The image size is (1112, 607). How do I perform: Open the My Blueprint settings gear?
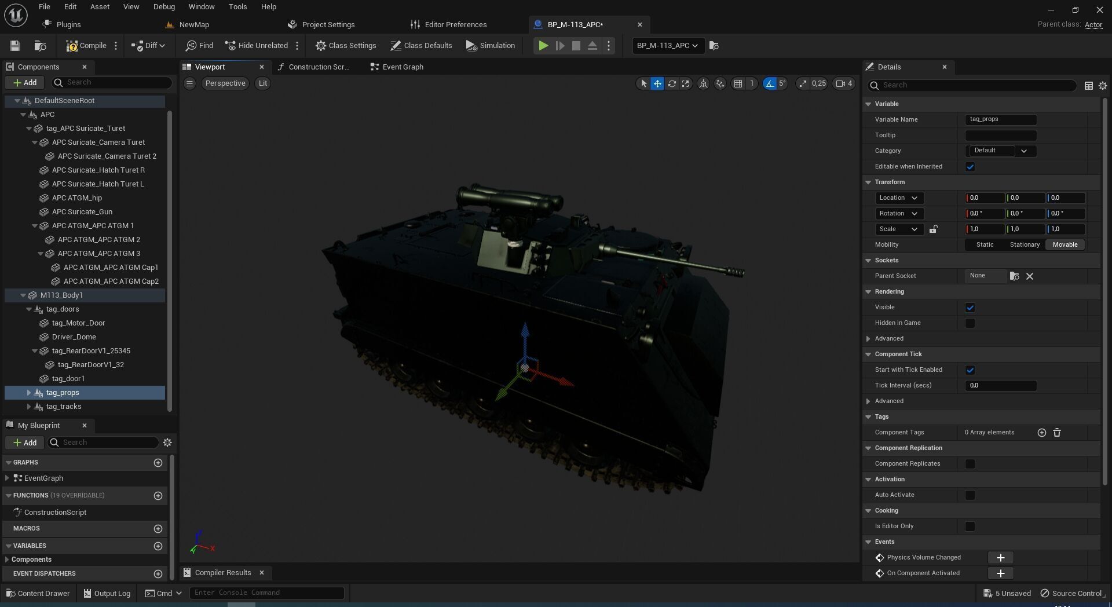pos(167,443)
